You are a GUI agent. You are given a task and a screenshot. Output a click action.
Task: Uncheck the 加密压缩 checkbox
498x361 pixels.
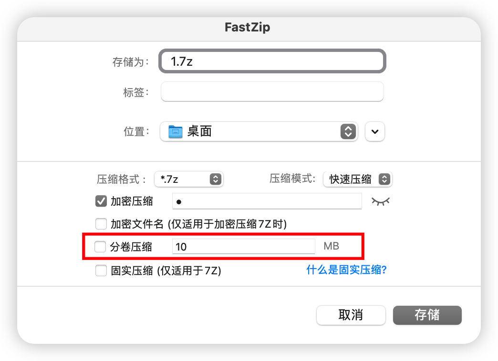tap(101, 201)
